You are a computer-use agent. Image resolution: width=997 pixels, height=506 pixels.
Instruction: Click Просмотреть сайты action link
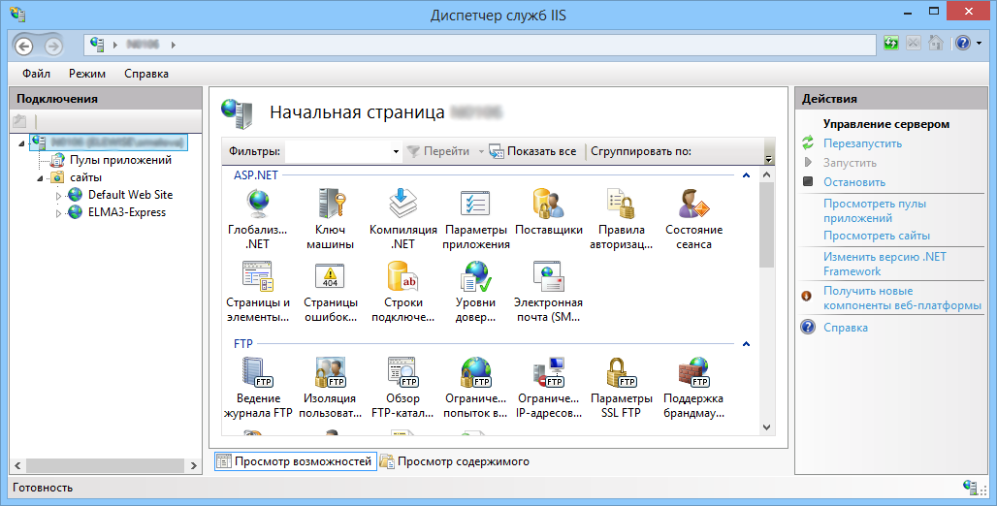click(876, 236)
